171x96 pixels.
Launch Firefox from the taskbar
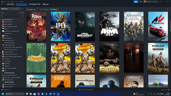(x=38, y=94)
